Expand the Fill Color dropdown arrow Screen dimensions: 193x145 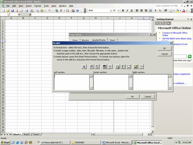coord(180,11)
